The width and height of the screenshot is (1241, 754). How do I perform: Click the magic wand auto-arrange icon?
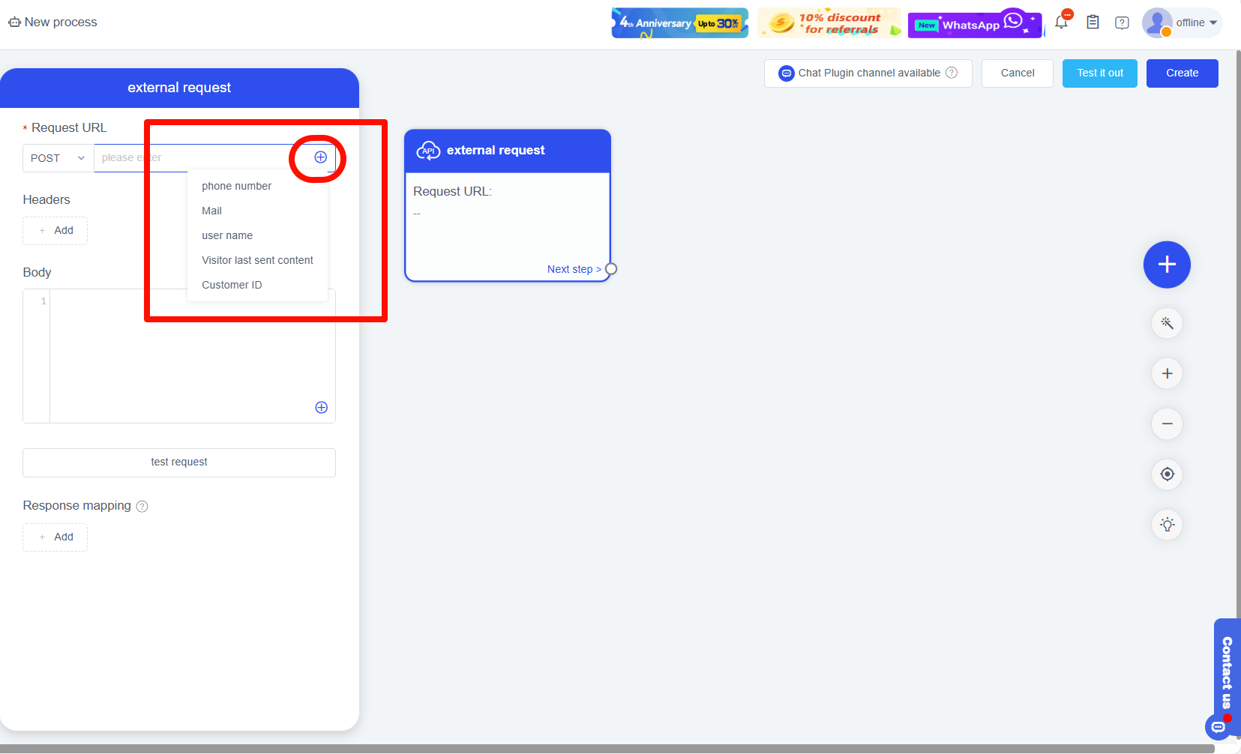(x=1167, y=323)
